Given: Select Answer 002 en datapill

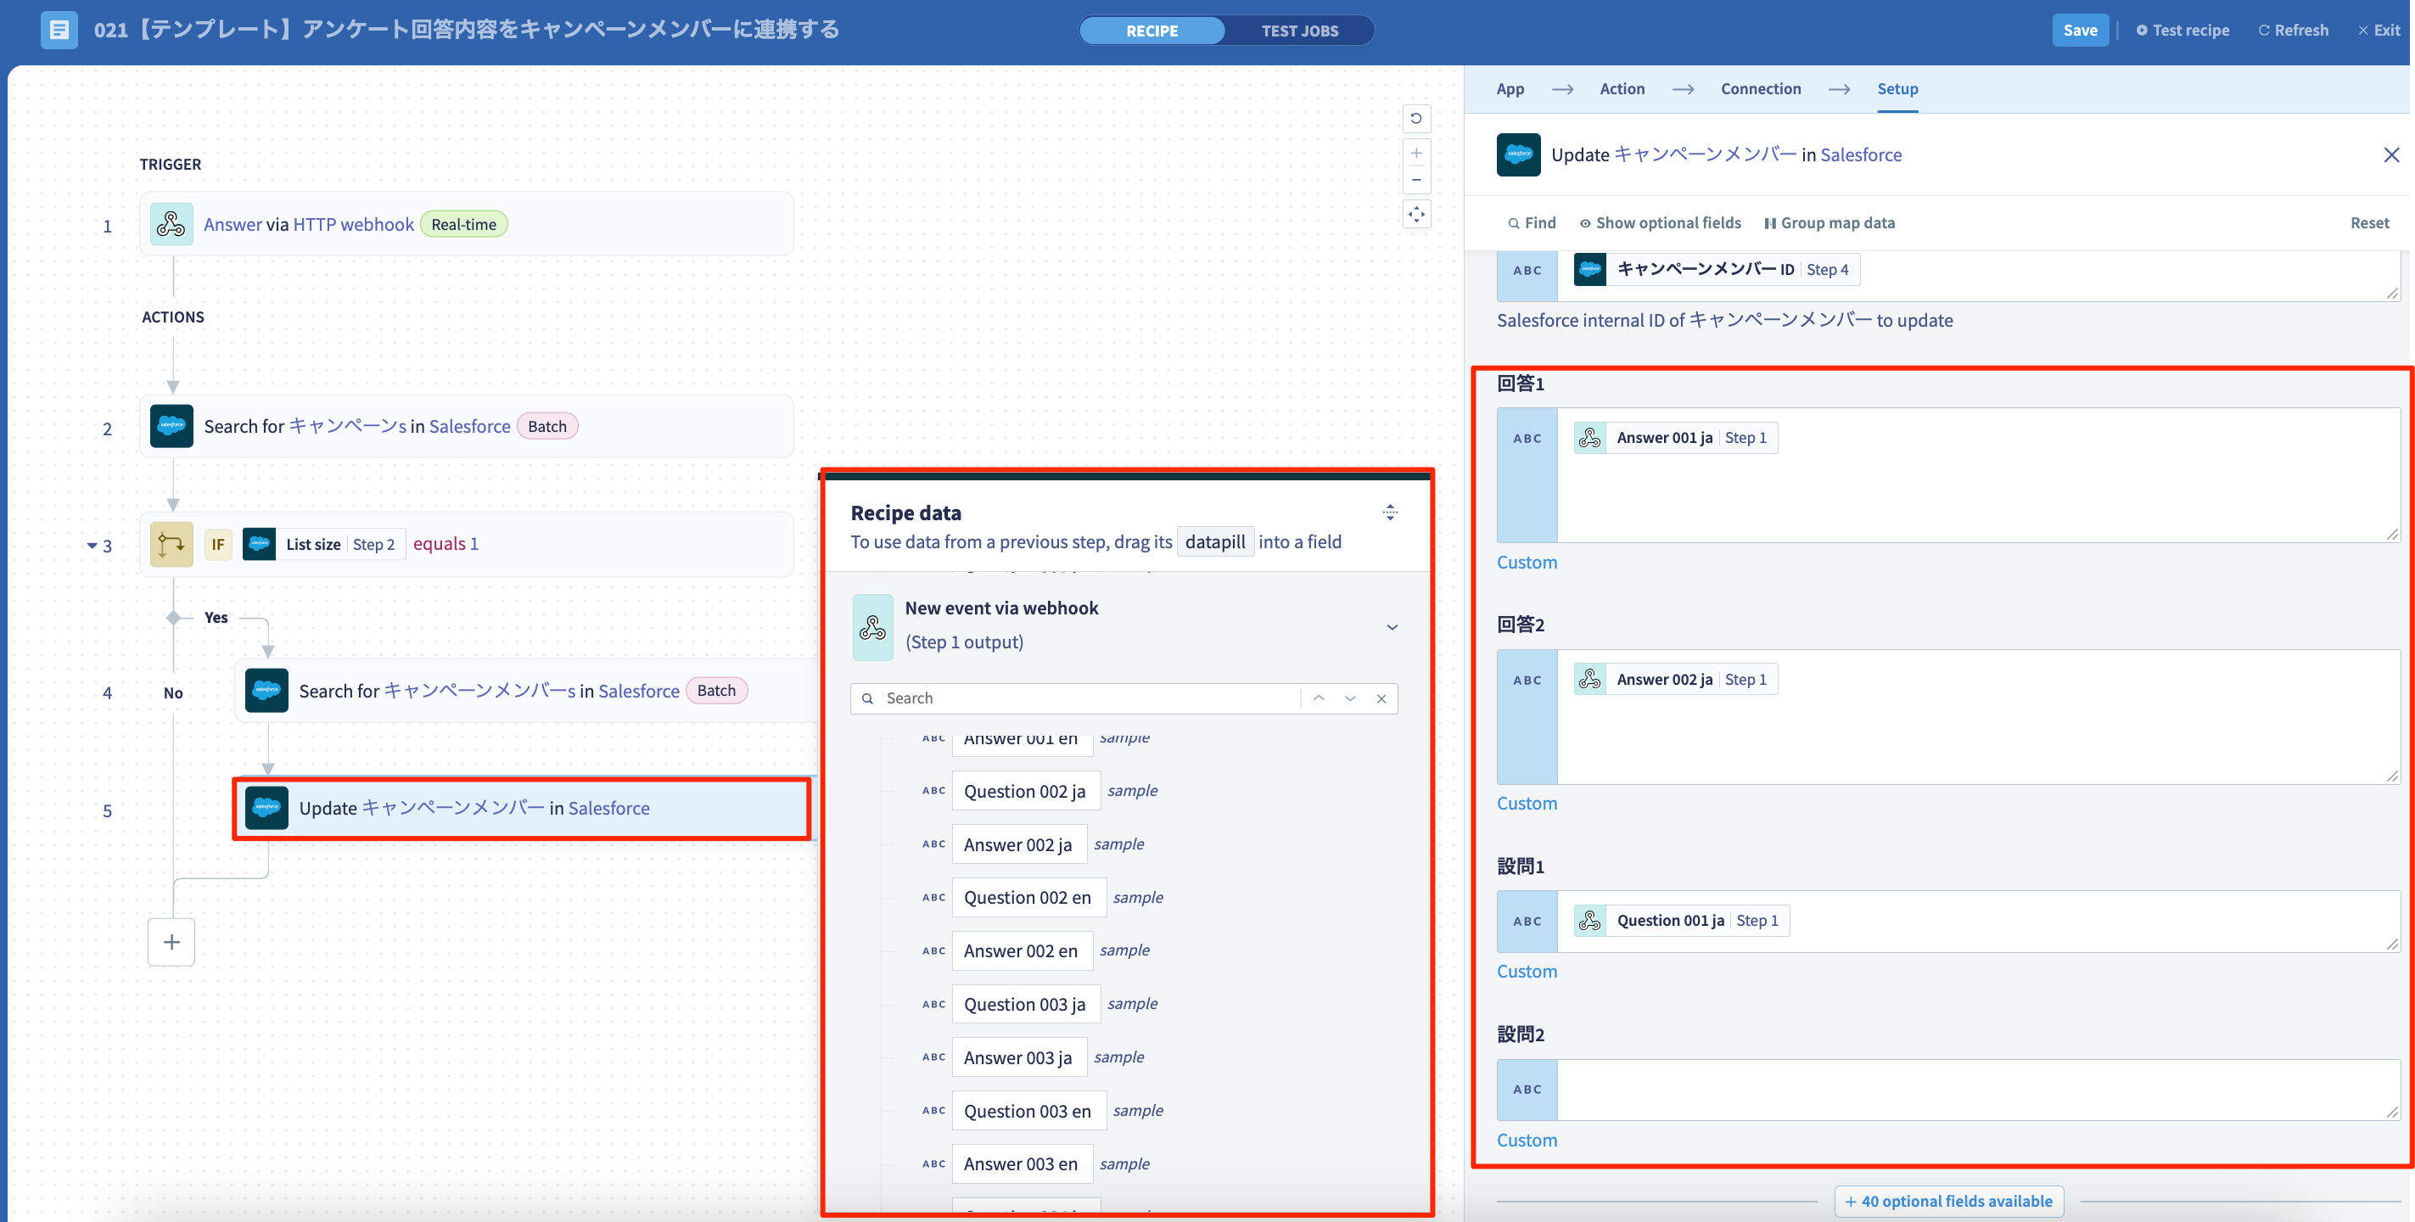Looking at the screenshot, I should coord(1021,950).
